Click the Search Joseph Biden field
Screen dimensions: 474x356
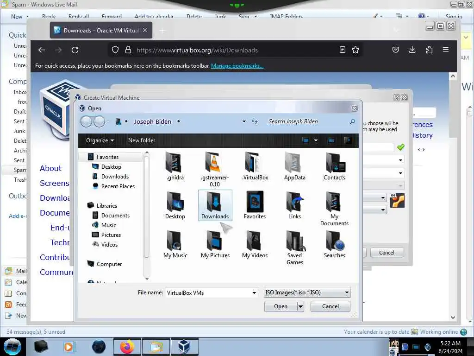point(307,121)
